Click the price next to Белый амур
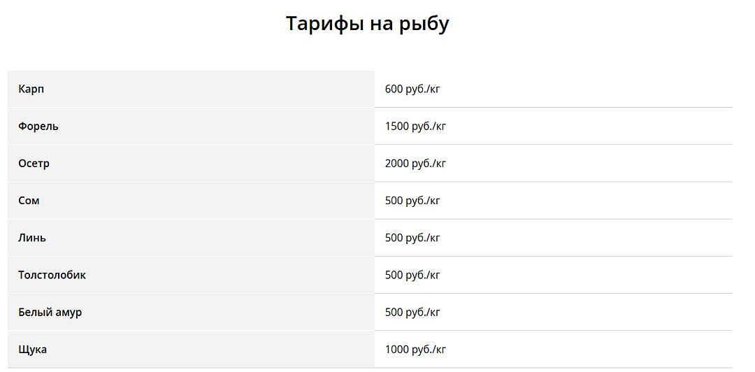Image resolution: width=755 pixels, height=372 pixels. [x=412, y=312]
